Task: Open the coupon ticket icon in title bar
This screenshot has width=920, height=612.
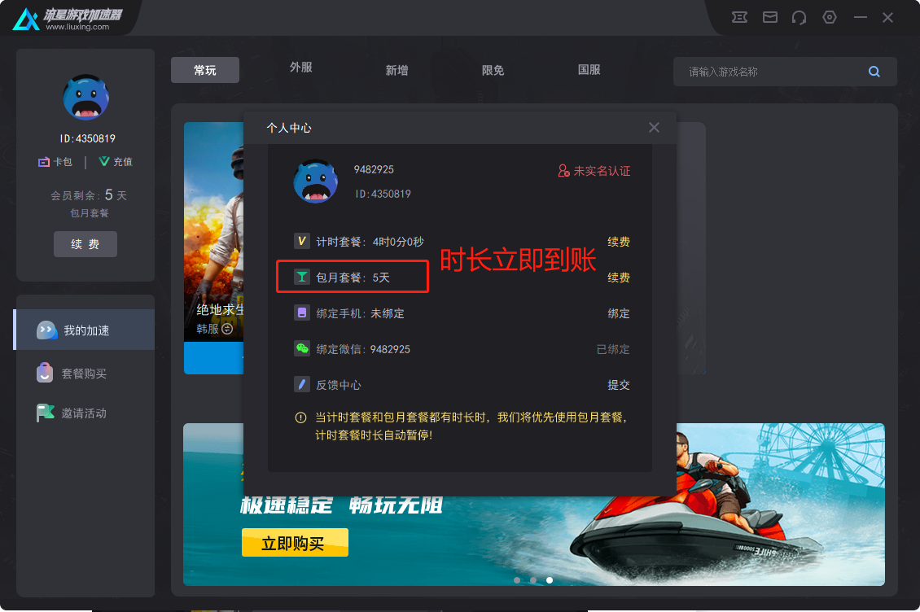Action: point(739,16)
